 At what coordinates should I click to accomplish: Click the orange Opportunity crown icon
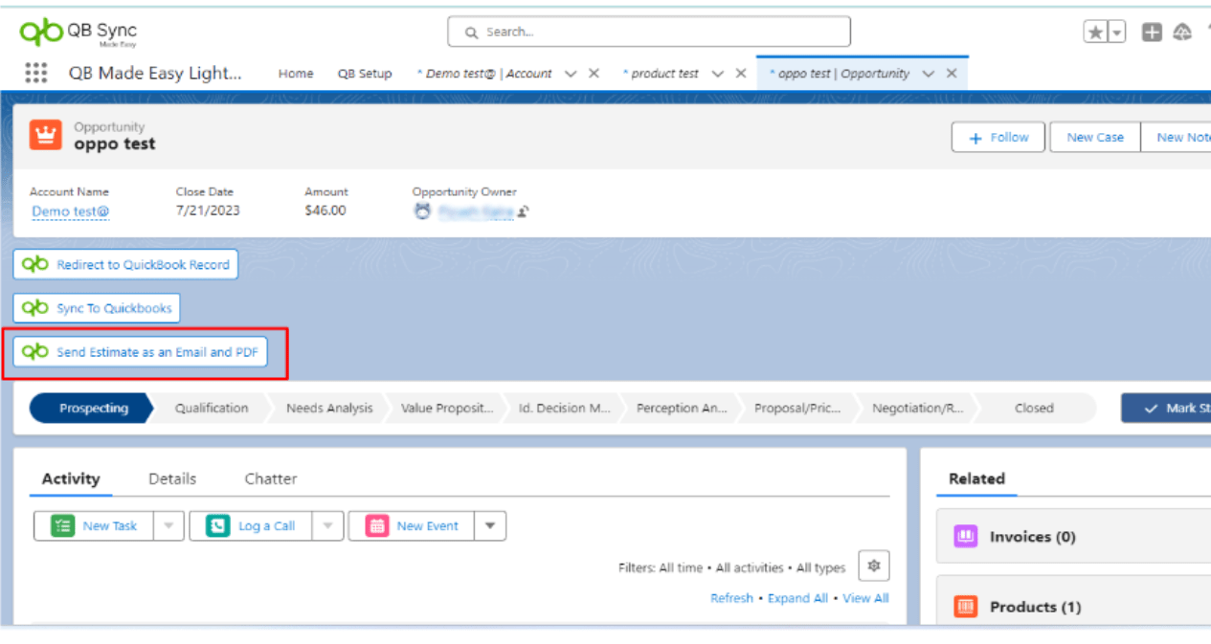[x=45, y=135]
